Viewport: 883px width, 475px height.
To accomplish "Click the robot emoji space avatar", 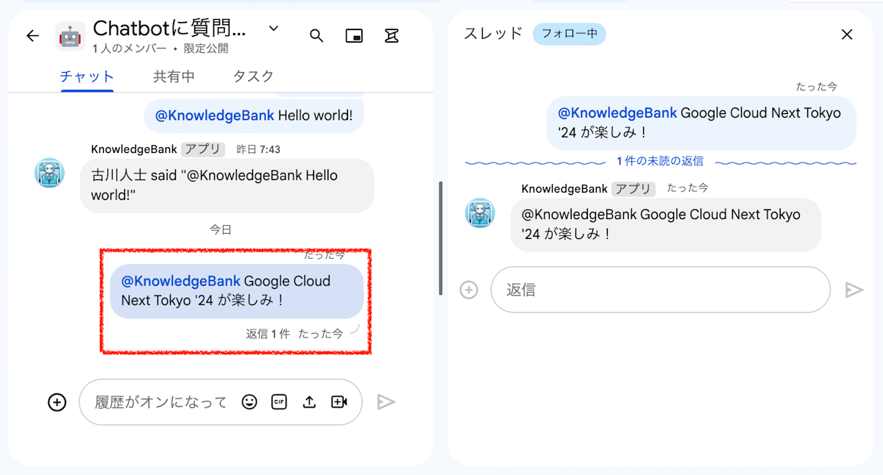I will [x=70, y=36].
